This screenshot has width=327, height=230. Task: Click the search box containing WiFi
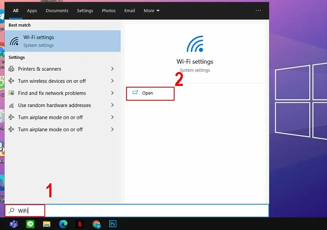[137, 211]
